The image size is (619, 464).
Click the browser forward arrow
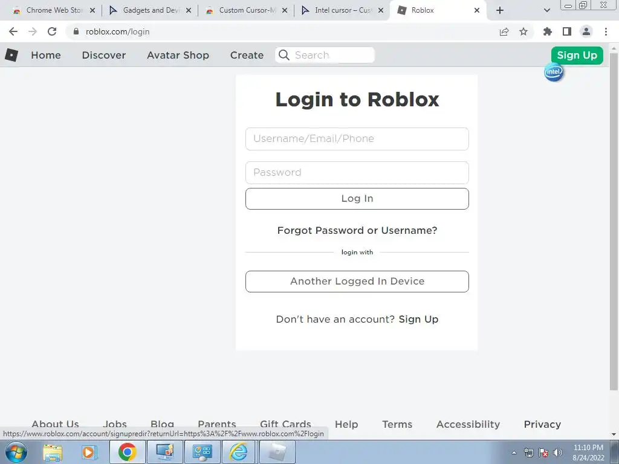pos(33,31)
